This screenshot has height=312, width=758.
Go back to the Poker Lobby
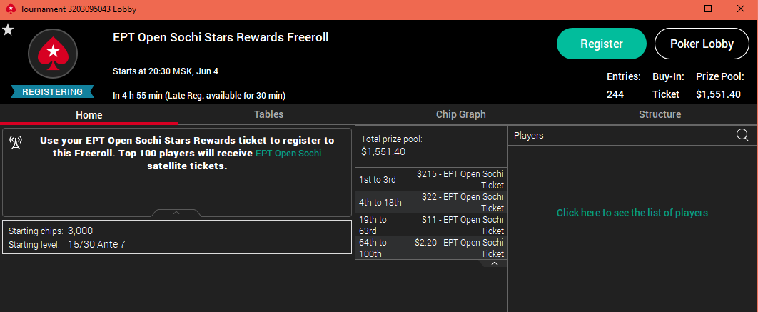[x=702, y=44]
